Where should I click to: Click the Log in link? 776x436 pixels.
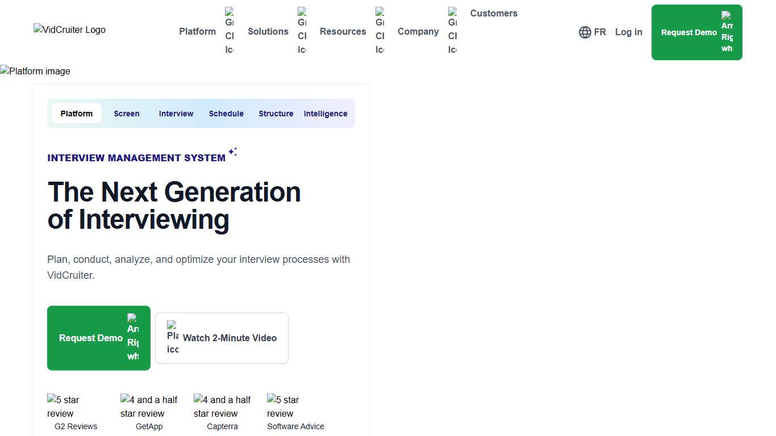(628, 32)
